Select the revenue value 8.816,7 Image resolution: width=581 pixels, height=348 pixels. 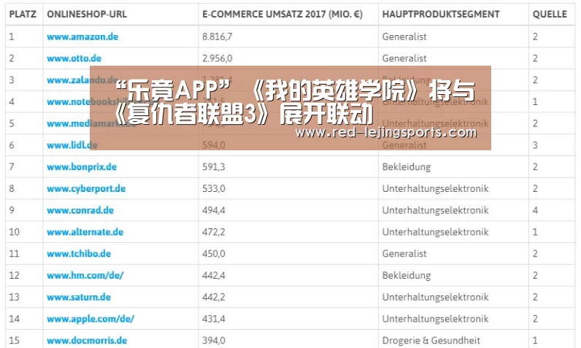click(217, 36)
